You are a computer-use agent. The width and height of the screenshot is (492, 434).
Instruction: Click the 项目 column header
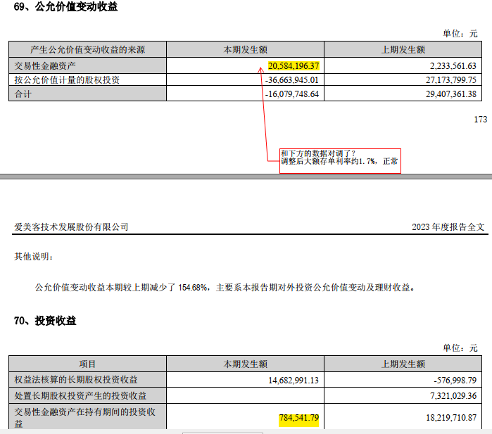87,364
